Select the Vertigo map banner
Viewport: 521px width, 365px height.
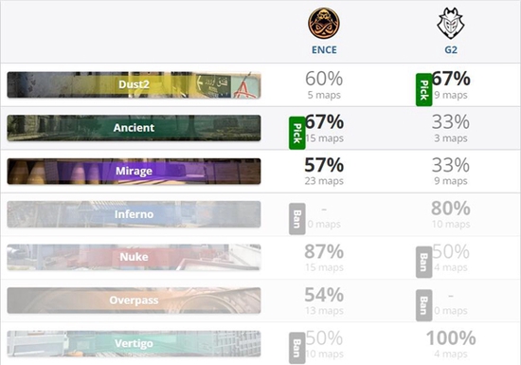click(x=134, y=343)
